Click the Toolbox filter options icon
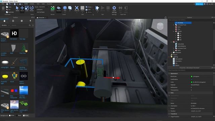The width and height of the screenshot is (215, 121). click(x=33, y=26)
